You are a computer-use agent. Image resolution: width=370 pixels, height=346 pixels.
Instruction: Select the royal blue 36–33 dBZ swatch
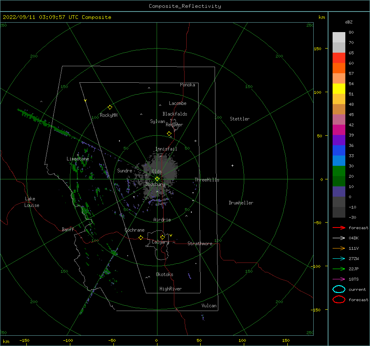(x=339, y=151)
